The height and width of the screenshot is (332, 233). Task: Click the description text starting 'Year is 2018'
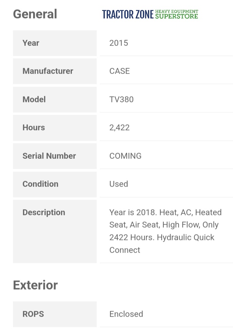[165, 231]
